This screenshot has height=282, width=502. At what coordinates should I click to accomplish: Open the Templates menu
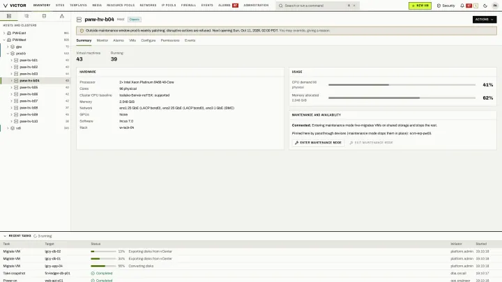(78, 6)
